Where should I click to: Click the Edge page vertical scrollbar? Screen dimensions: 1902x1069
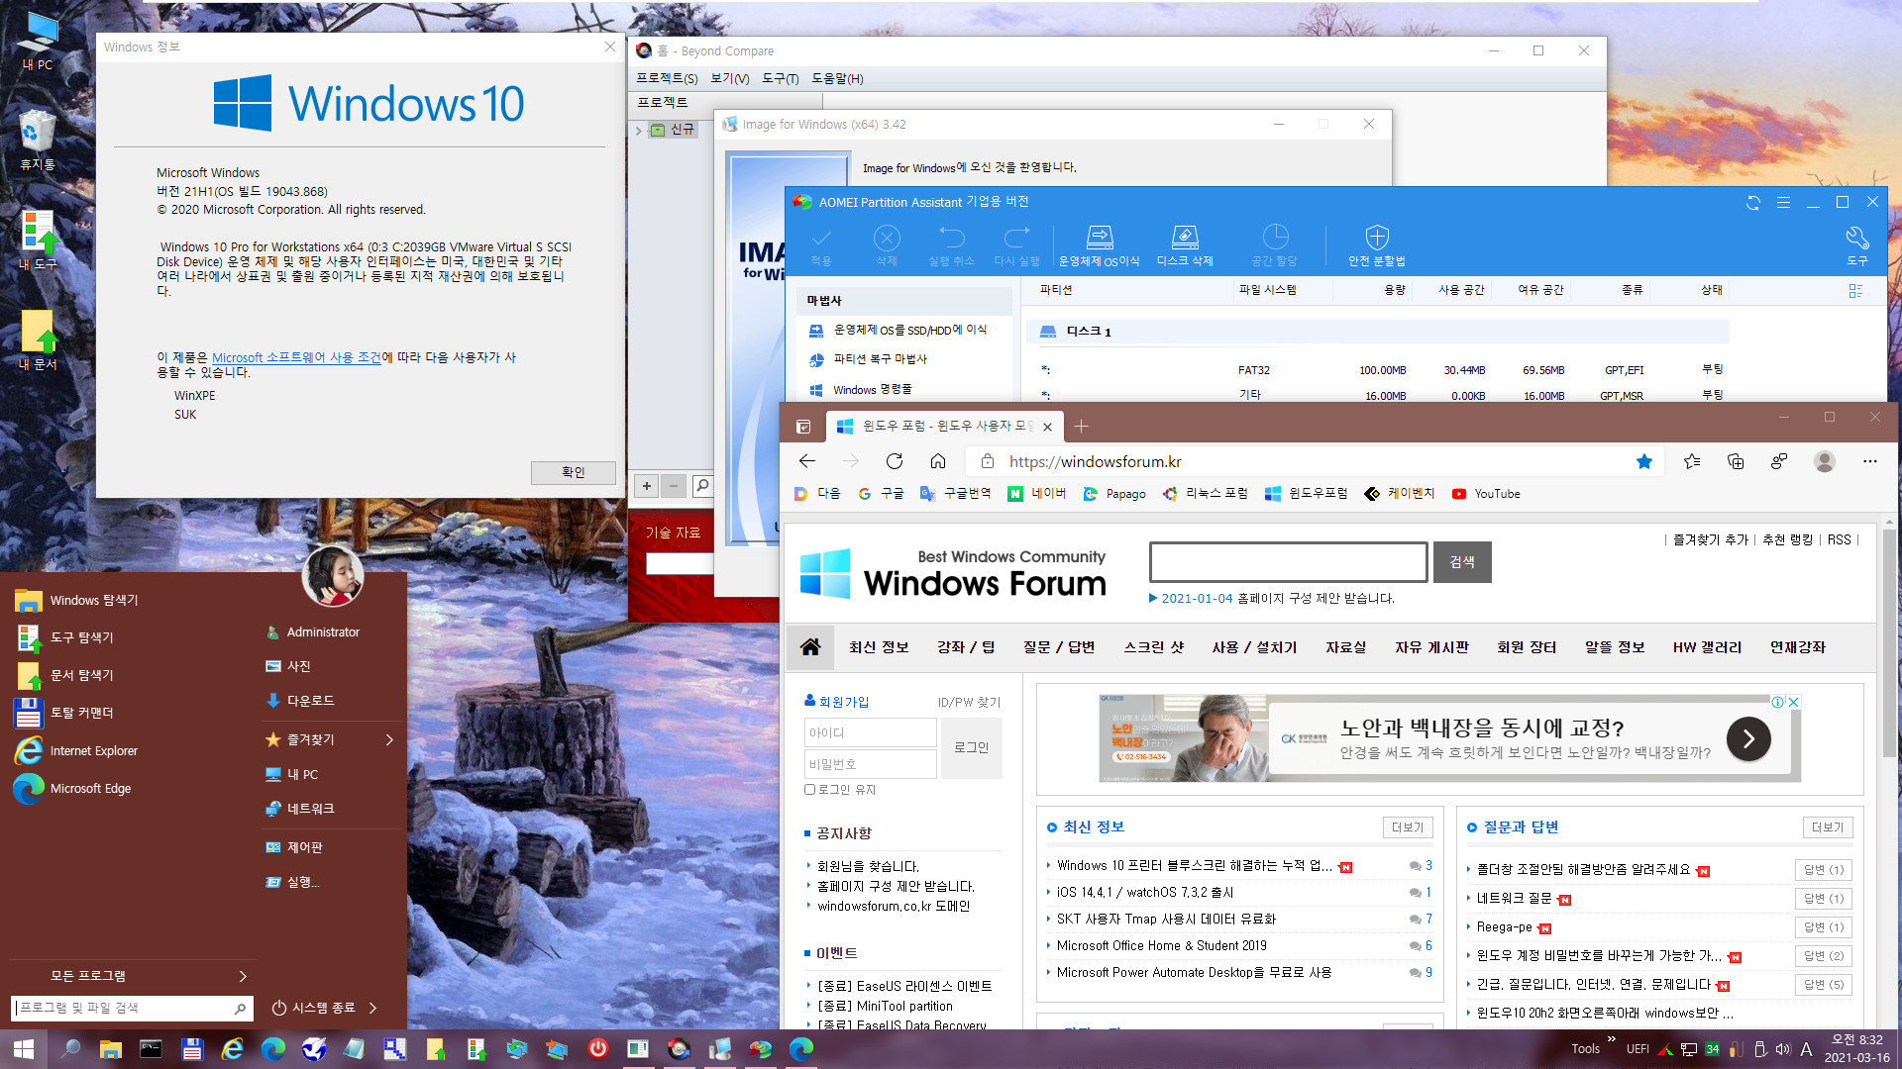(1889, 643)
